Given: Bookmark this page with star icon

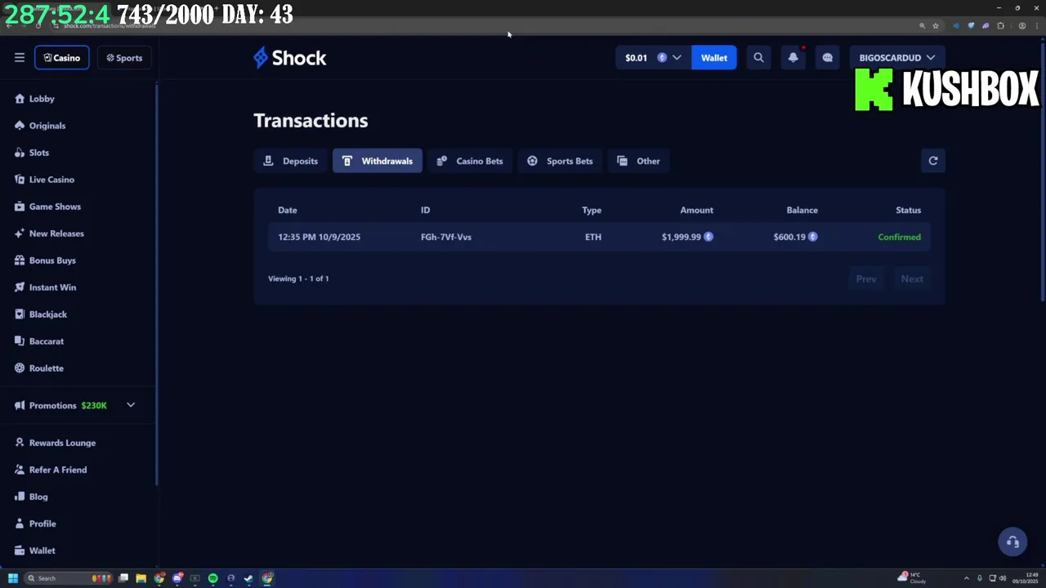Looking at the screenshot, I should tap(936, 25).
